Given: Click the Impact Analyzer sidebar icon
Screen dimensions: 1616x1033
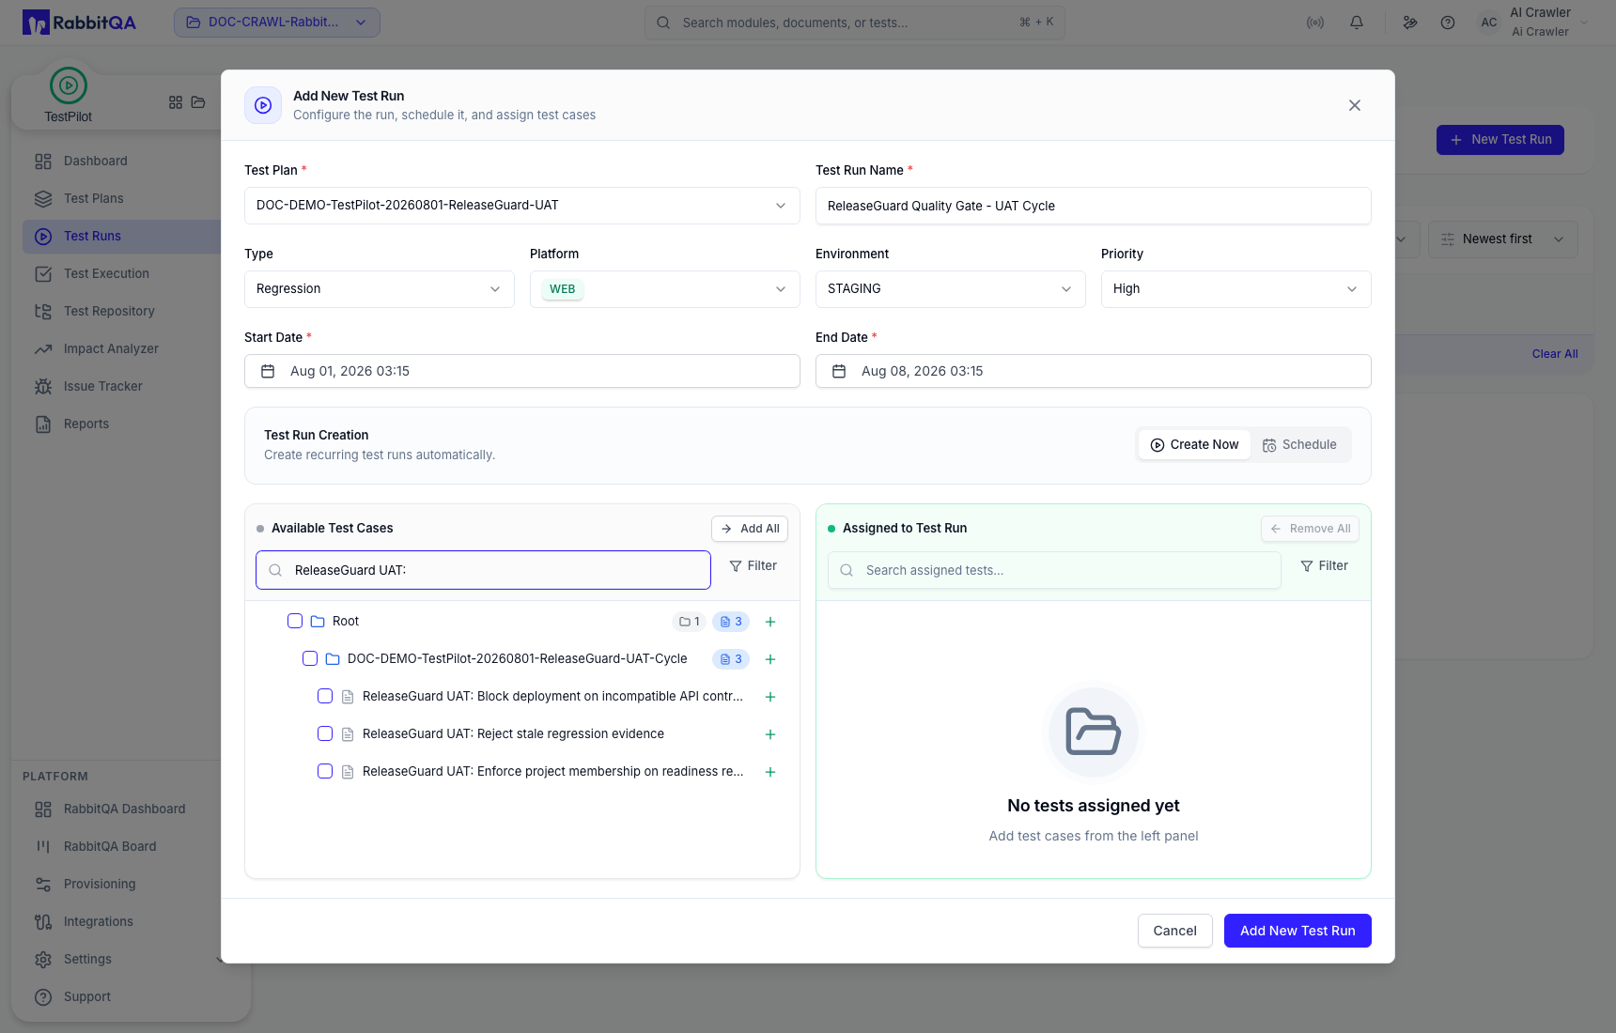Looking at the screenshot, I should pyautogui.click(x=43, y=349).
